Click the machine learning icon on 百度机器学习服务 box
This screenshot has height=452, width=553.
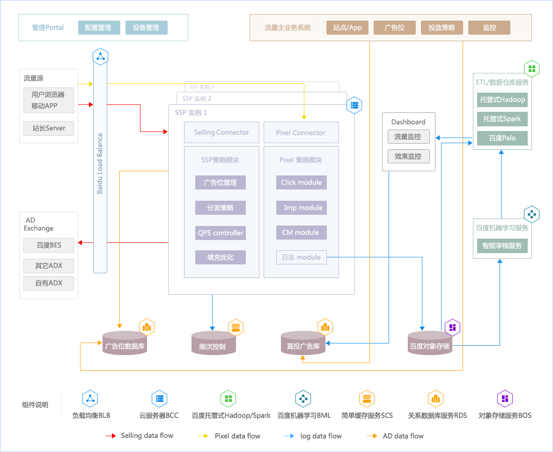point(531,214)
